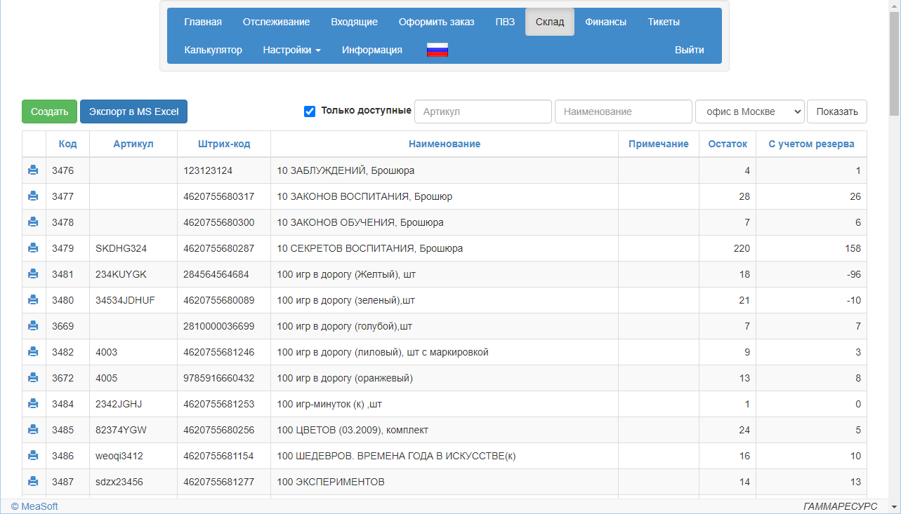Click print icon for item 3477
This screenshot has height=514, width=901.
(33, 196)
